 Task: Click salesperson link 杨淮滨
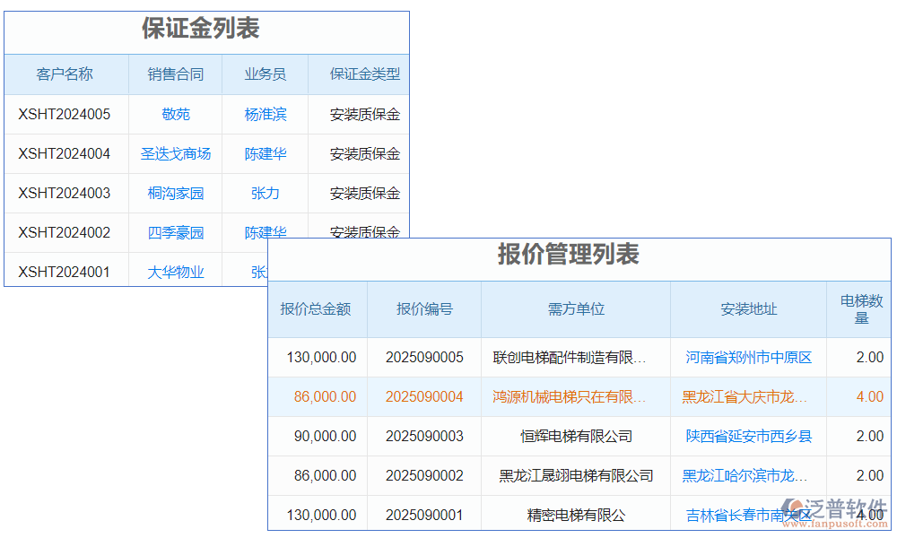pyautogui.click(x=264, y=114)
